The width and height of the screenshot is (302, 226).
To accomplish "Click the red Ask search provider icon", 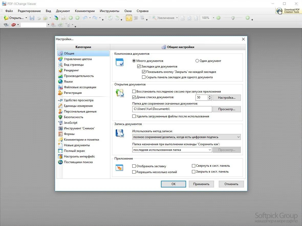I will 14,25.
